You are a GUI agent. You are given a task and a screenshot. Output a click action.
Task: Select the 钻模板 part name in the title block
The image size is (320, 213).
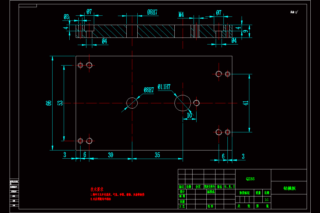(x=289, y=188)
